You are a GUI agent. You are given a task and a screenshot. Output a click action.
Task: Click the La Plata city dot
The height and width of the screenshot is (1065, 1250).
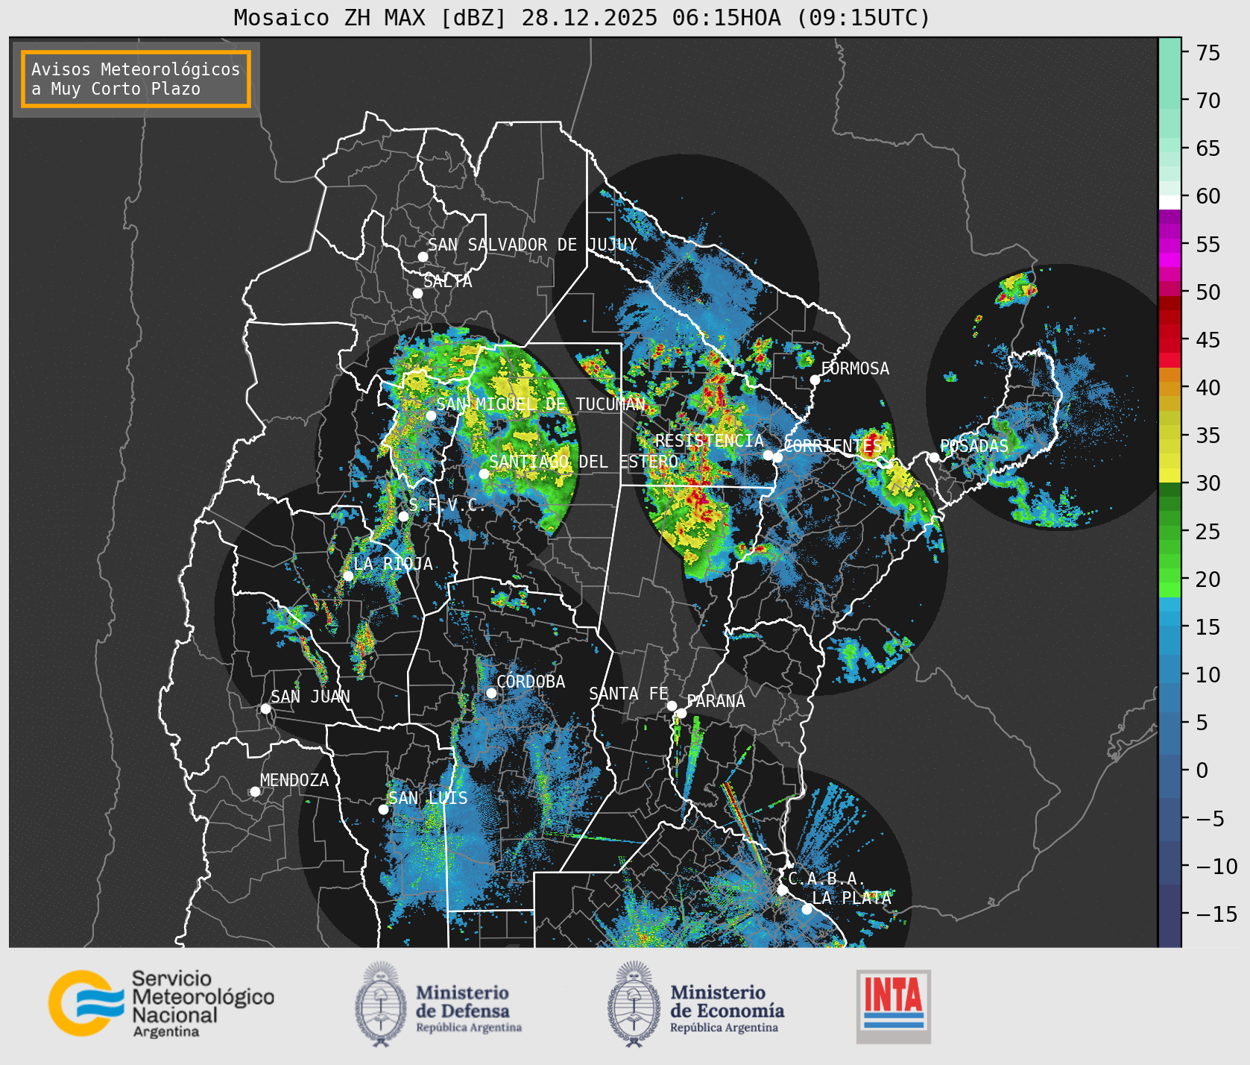pyautogui.click(x=806, y=909)
